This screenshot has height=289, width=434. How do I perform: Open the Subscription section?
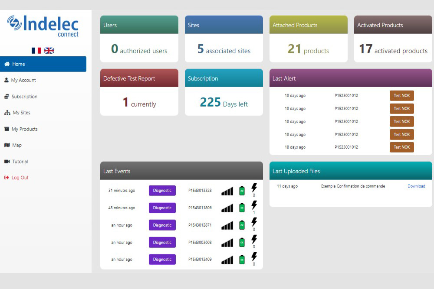click(x=24, y=97)
